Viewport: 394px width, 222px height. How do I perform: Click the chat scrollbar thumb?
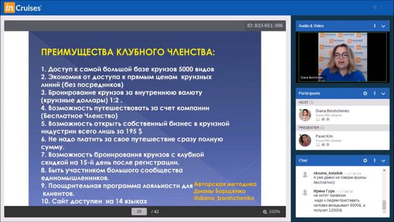click(384, 205)
